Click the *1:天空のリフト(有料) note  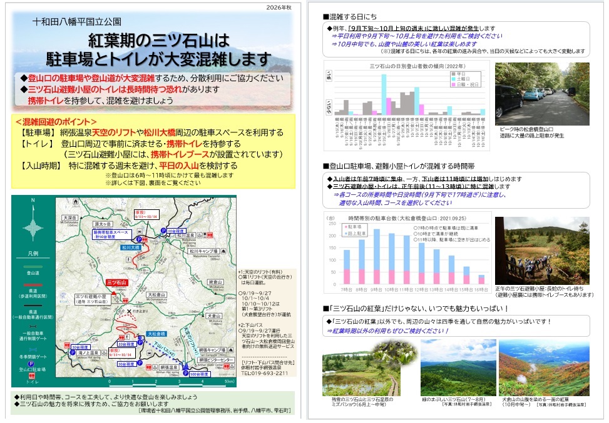coord(261,272)
